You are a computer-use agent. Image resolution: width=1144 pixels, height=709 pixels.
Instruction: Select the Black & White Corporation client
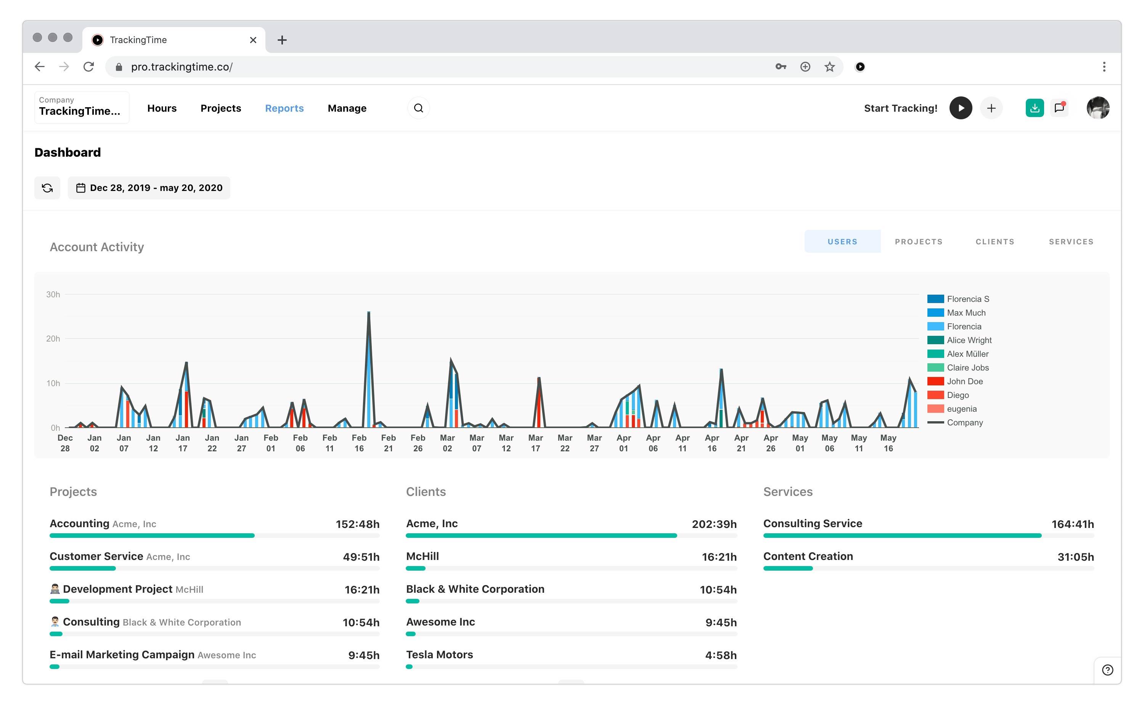[x=571, y=593]
